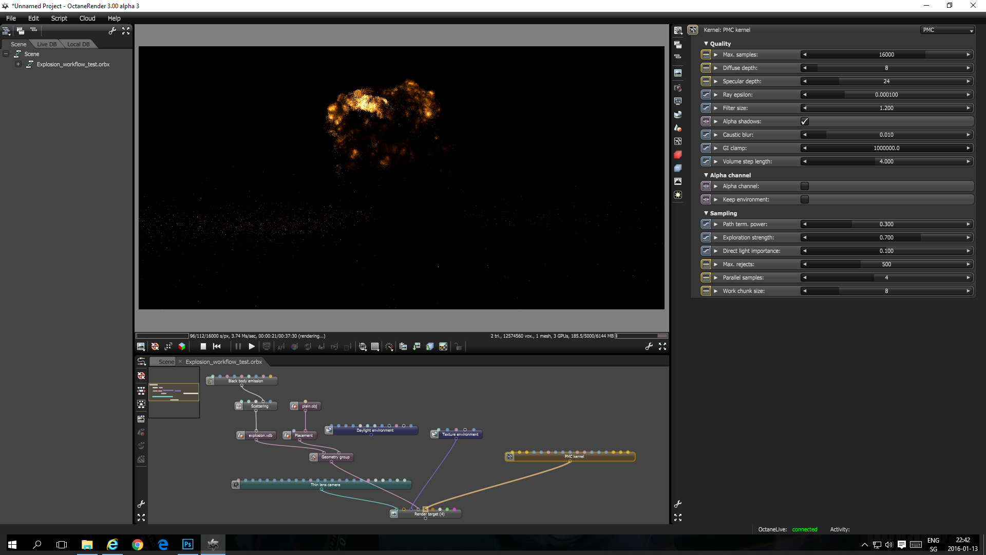
Task: Collapse the Quality section
Action: 706,44
